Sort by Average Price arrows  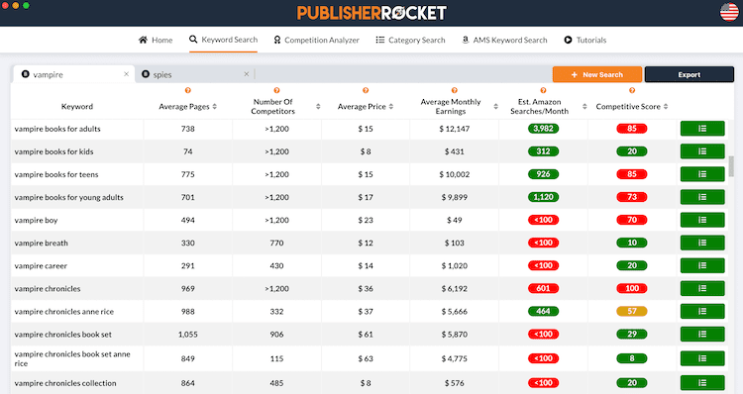click(x=391, y=107)
